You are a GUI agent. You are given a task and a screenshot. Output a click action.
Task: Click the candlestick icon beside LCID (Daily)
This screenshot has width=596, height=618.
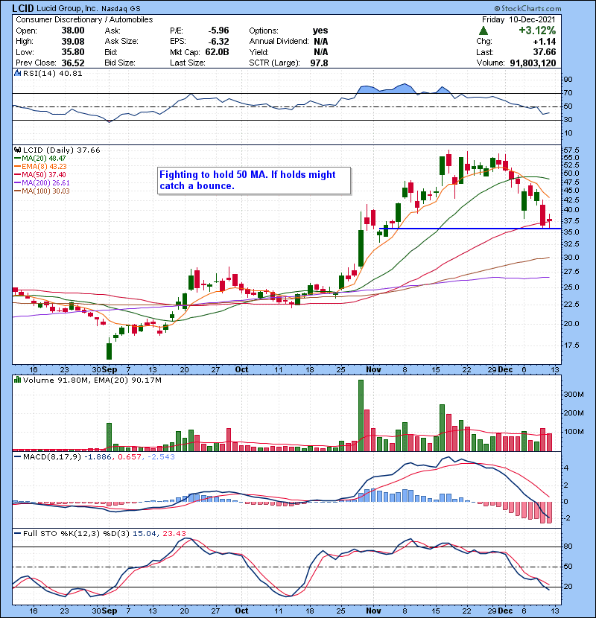point(17,150)
